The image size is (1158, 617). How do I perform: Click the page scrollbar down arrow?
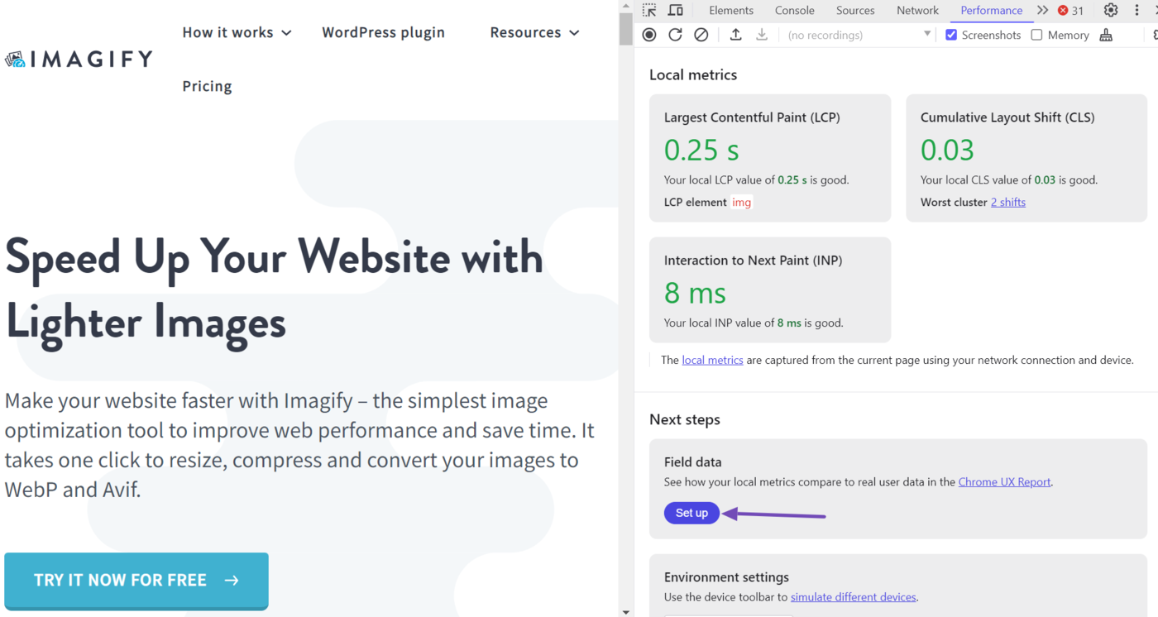[626, 611]
